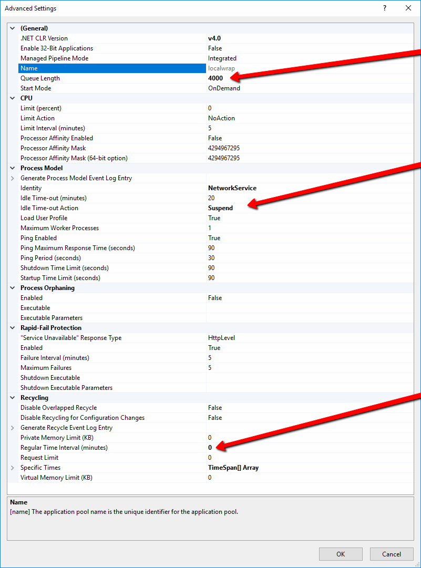Select the Queue Length value field
Image resolution: width=421 pixels, height=568 pixels.
[215, 78]
